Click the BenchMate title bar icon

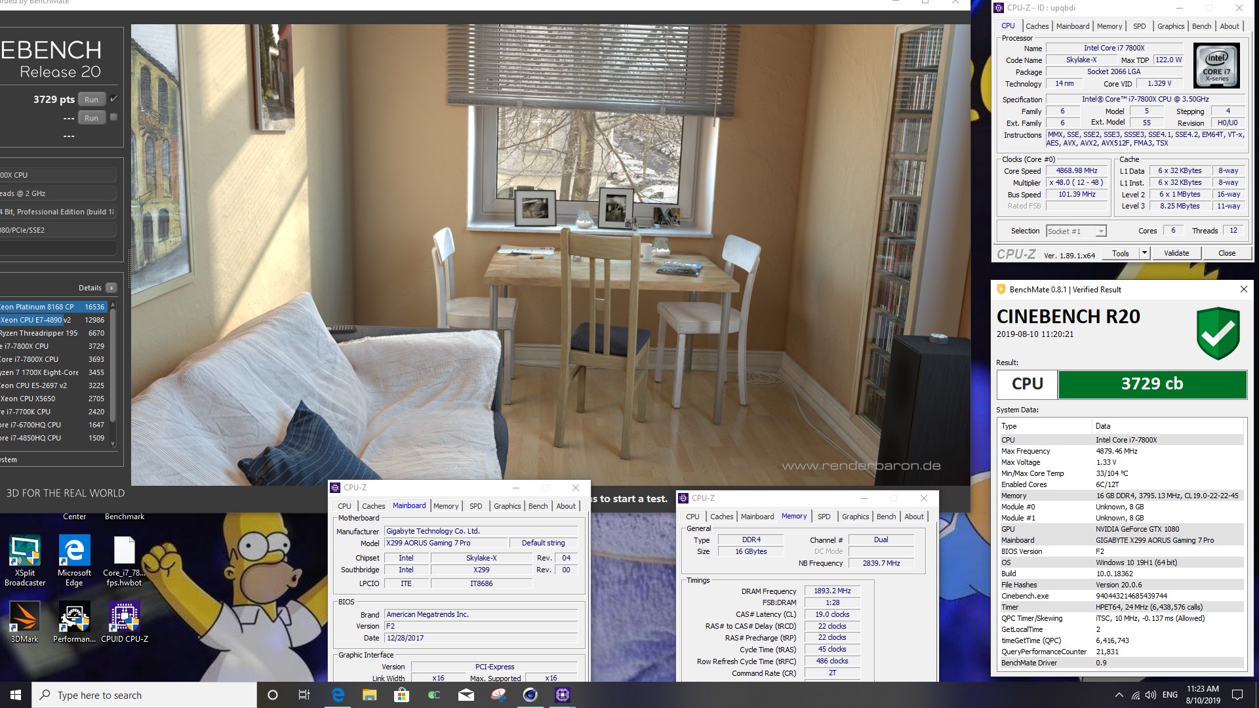point(1001,289)
